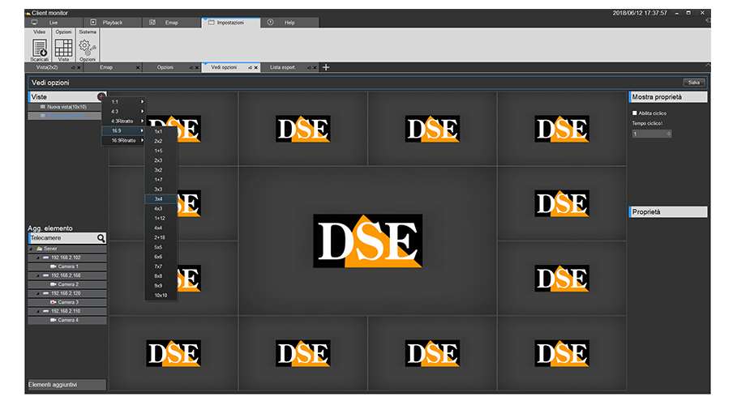Click the search magnifier in Telecamere field
The image size is (737, 405).
point(101,238)
